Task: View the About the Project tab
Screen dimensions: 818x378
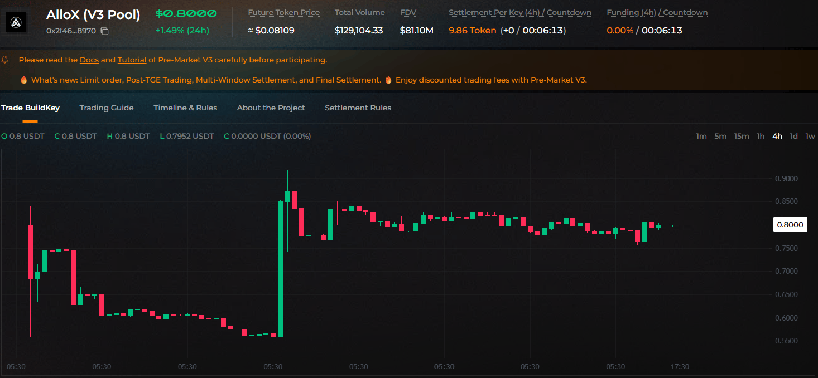Action: coord(271,108)
